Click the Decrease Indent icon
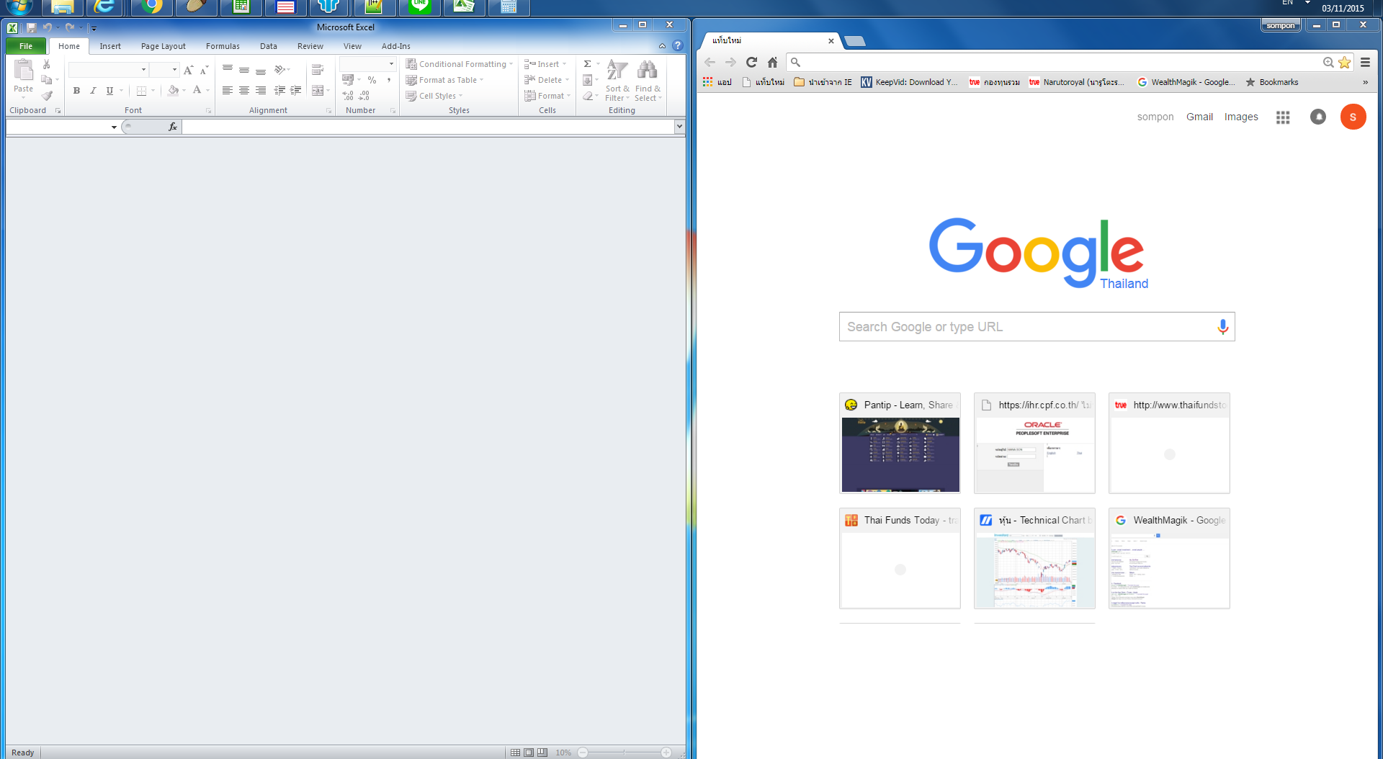 (279, 91)
